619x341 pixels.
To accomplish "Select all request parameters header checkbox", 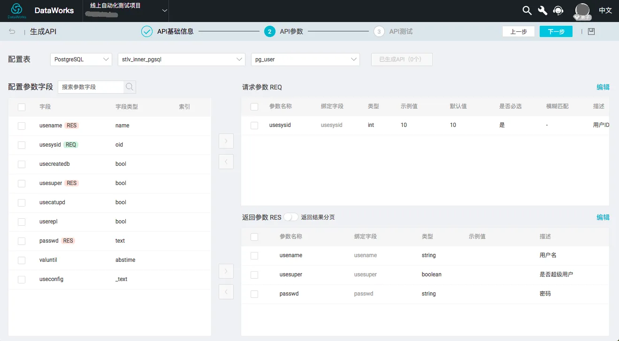I will 254,106.
